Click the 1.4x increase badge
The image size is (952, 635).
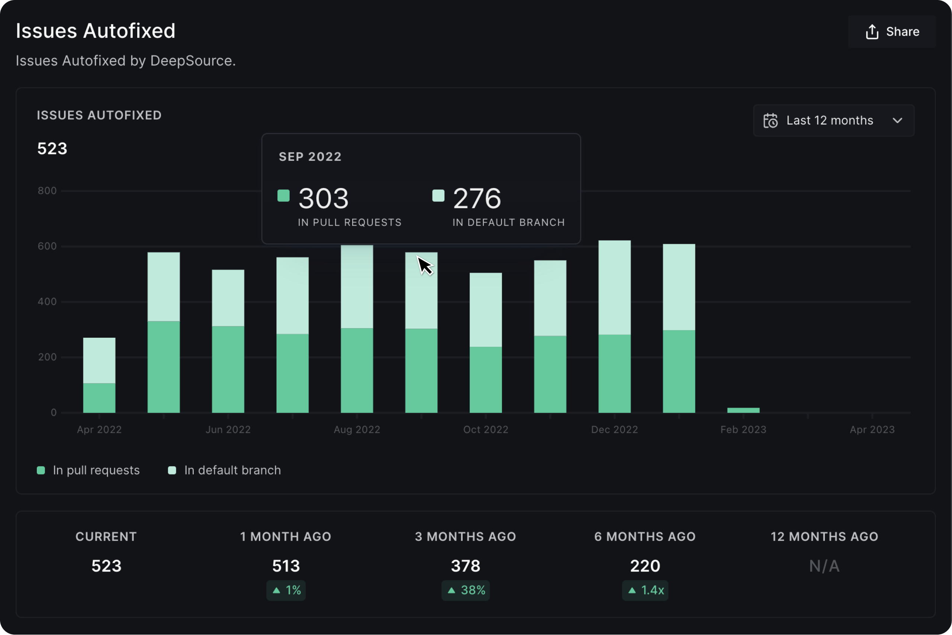pos(645,590)
